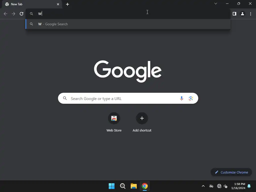
Task: Show hidden tray icons chevron
Action: 203,186
